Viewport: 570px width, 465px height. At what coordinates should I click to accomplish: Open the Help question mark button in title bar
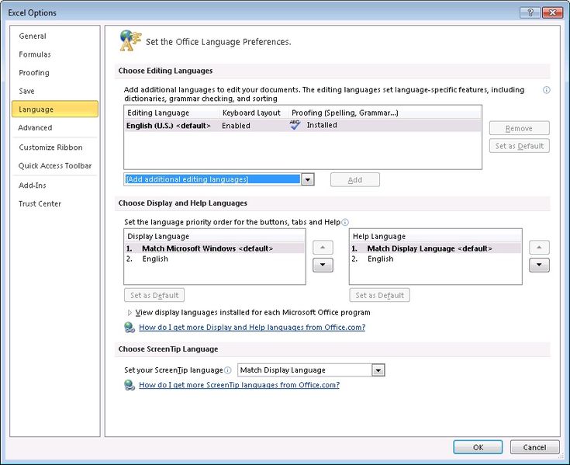tap(530, 12)
